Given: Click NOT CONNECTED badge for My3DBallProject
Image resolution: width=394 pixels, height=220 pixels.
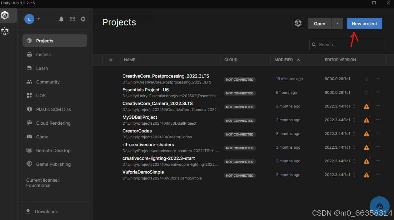Looking at the screenshot, I should [240, 121].
